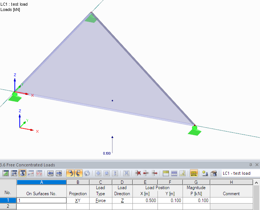Click the table scrollbar up arrow
Screen dimensions: 260x210
(256, 183)
